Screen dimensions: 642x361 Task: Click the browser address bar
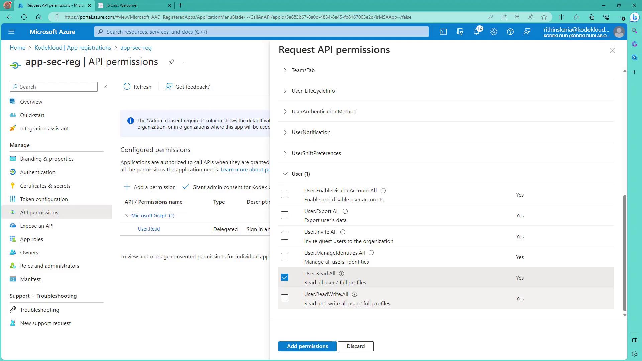237,17
